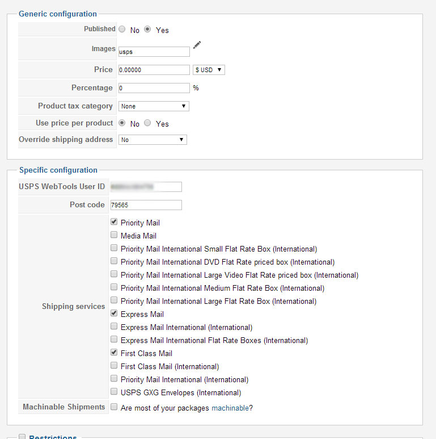Select Yes for Use price per product

pyautogui.click(x=147, y=123)
